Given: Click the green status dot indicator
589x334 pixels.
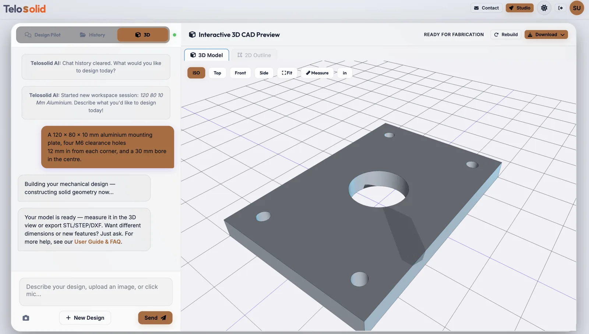Looking at the screenshot, I should click(x=174, y=35).
